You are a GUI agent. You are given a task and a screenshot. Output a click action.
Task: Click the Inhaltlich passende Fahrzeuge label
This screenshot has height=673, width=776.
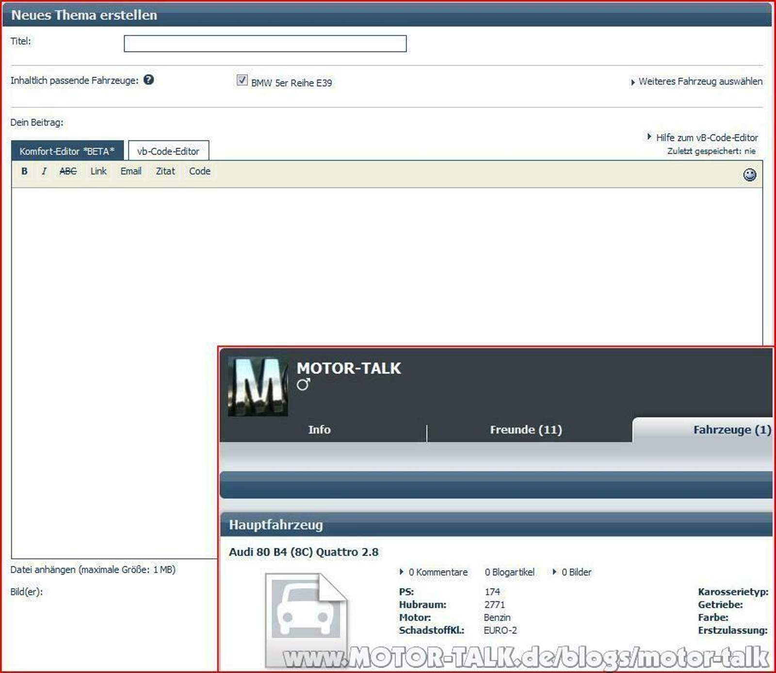tap(74, 81)
